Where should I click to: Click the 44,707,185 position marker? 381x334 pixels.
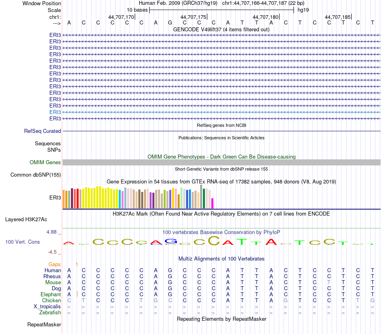[x=338, y=17]
